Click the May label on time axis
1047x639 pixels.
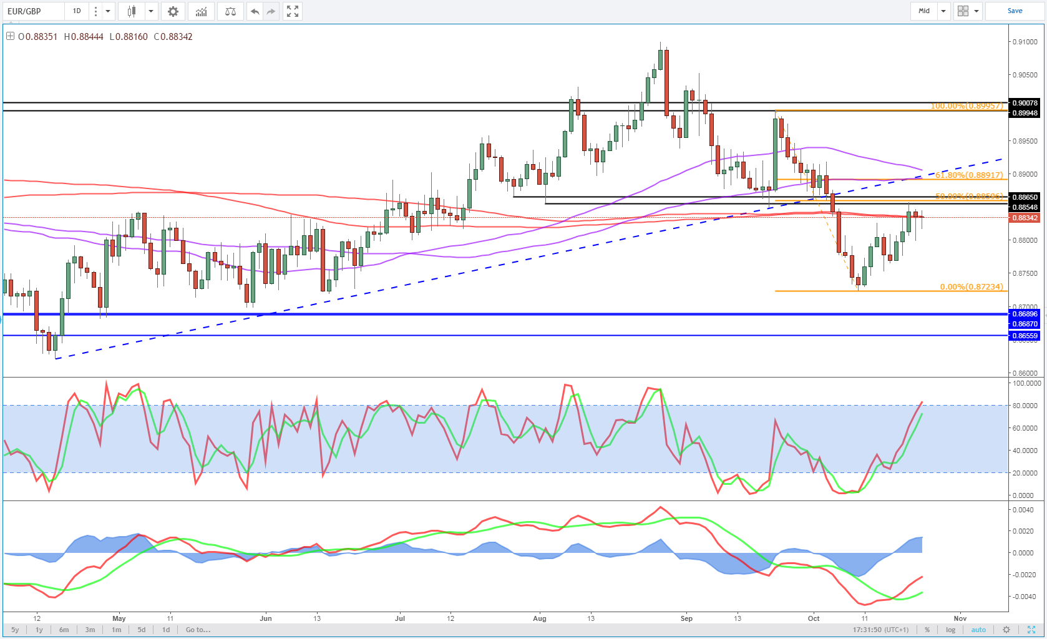pos(119,618)
